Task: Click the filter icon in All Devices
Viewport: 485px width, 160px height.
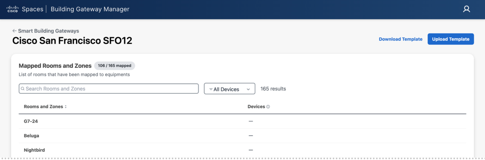Action: 211,89
